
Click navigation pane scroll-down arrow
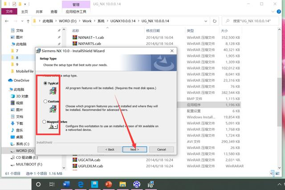pos(64,168)
